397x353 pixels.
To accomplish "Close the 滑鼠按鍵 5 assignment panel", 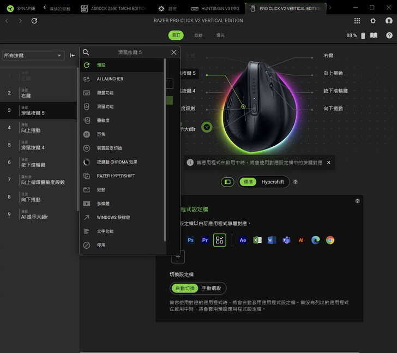I will point(174,52).
